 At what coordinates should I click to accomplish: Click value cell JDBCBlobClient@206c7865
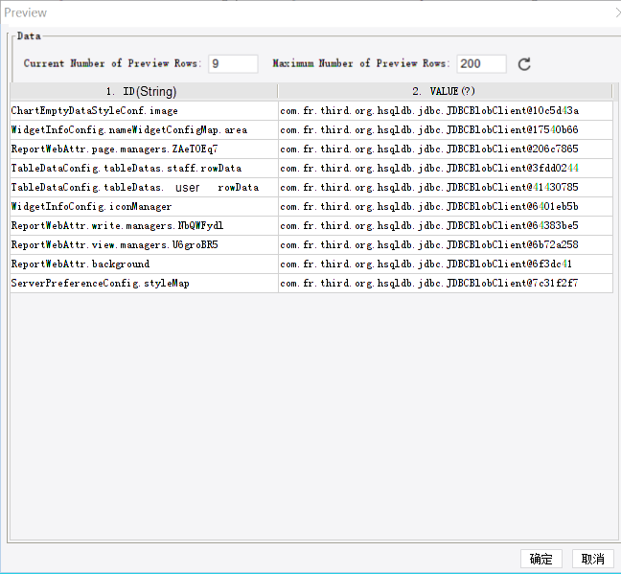[446, 149]
